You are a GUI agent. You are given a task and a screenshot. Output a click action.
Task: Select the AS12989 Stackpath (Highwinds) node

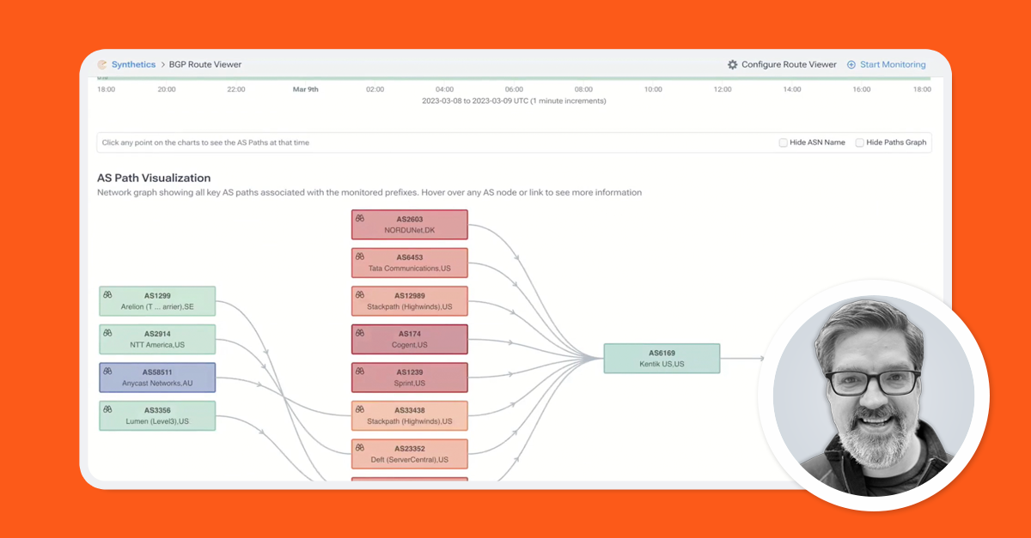pyautogui.click(x=410, y=301)
